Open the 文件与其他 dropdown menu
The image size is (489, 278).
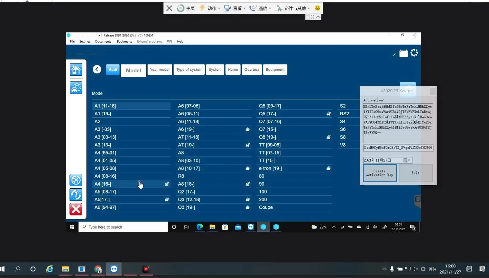292,8
